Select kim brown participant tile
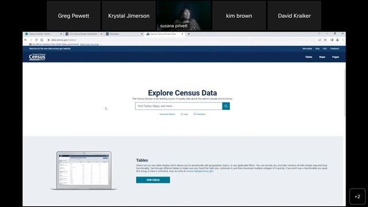This screenshot has width=368, height=207. click(239, 16)
